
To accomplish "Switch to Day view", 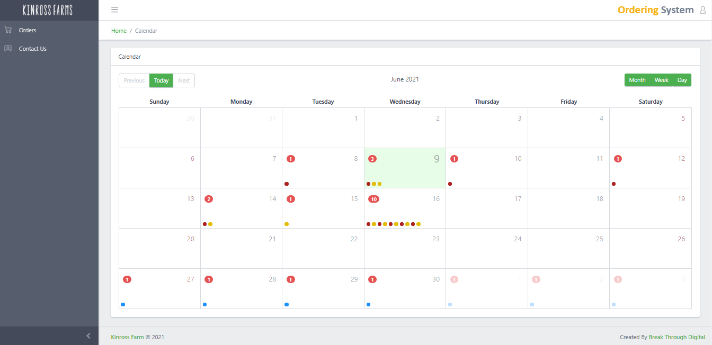I will pos(682,80).
